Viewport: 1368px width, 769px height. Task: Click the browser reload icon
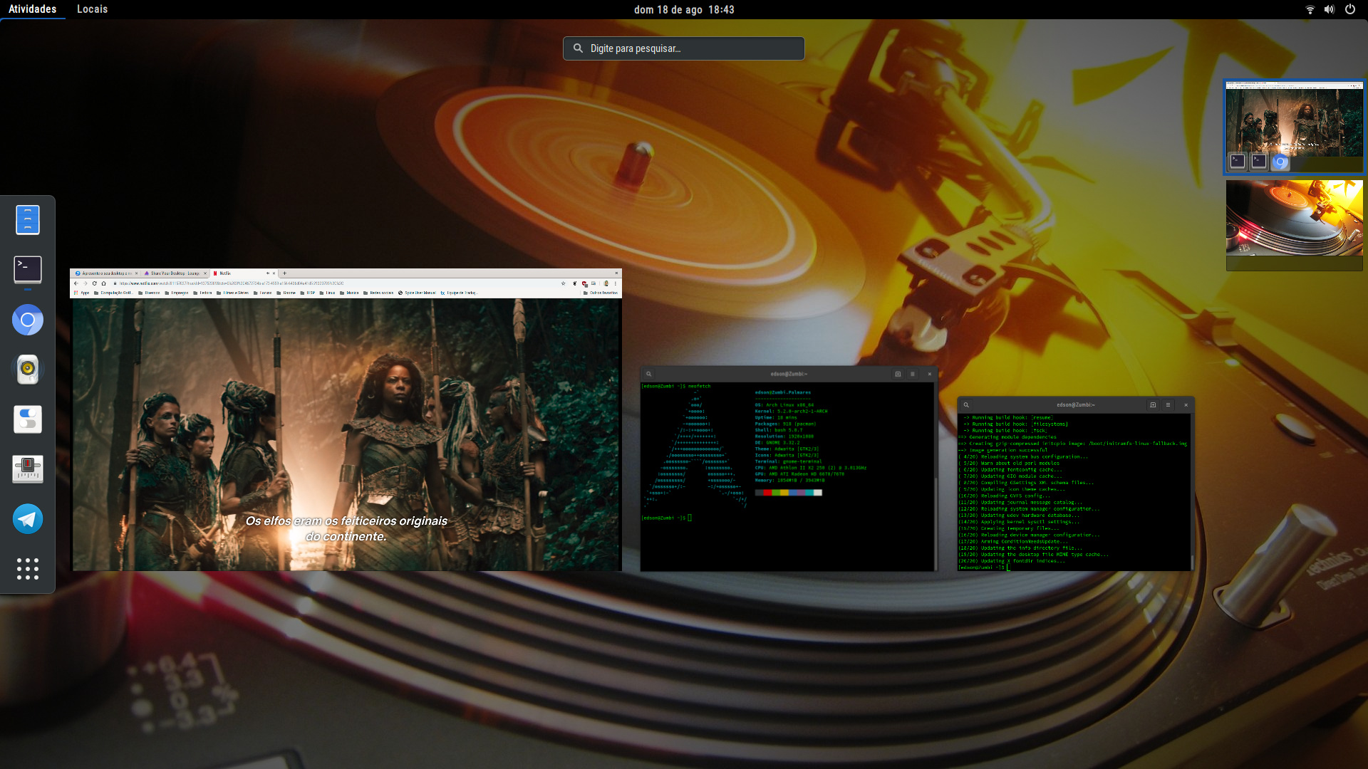(94, 283)
